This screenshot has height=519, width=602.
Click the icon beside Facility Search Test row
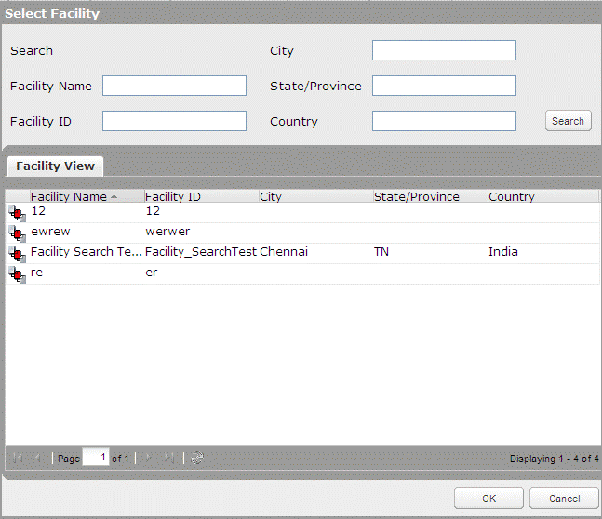(x=18, y=254)
